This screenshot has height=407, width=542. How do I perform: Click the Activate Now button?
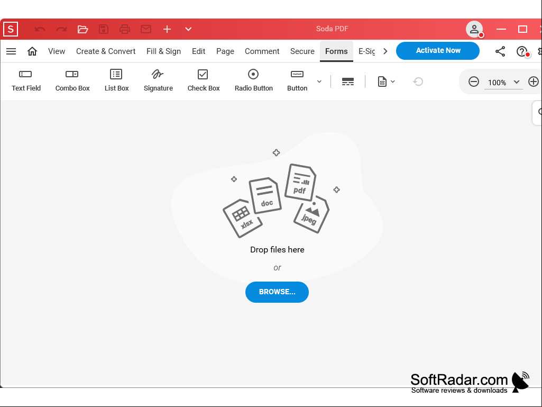click(438, 50)
